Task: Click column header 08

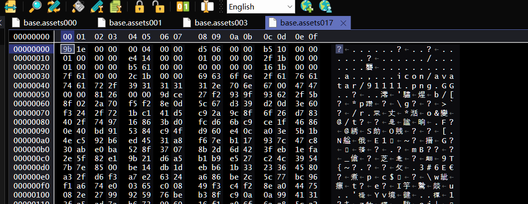Action: tap(203, 37)
